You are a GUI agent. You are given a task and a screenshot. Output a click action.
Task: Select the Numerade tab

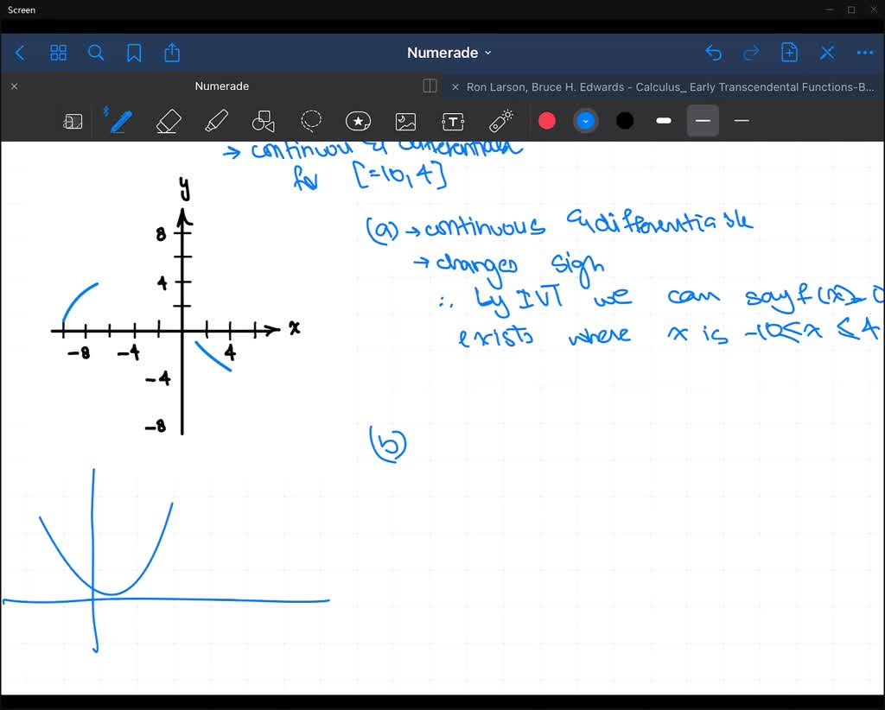pos(221,86)
